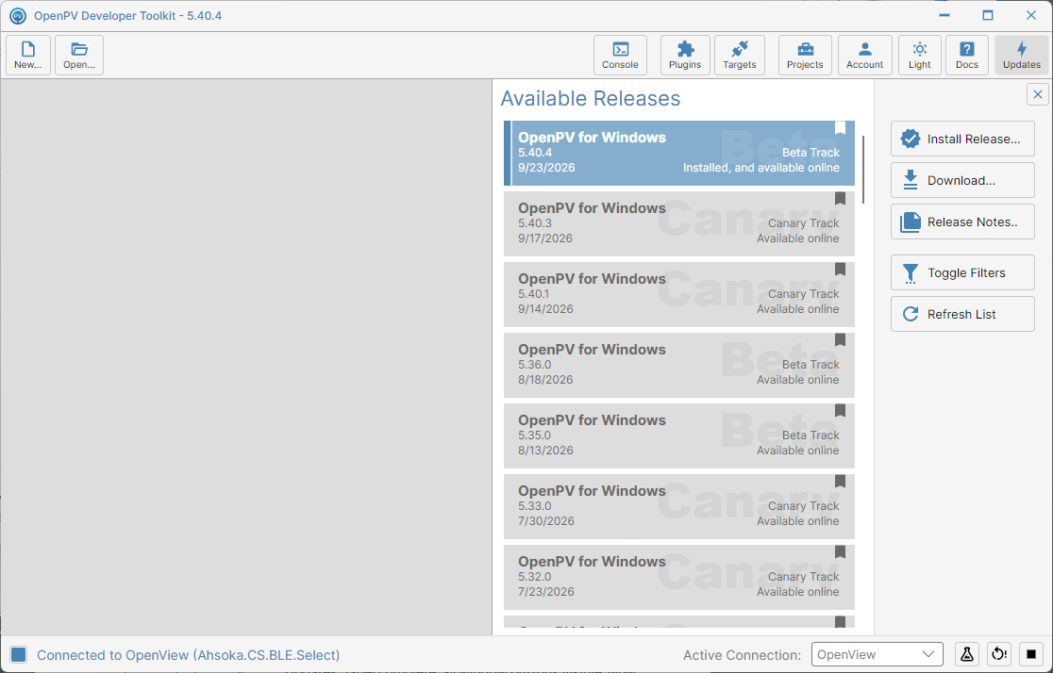Click the Download button

[x=962, y=180]
